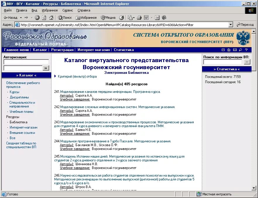
Task: Open the Внешние ссылки sidebar link
Action: pyautogui.click(x=22, y=133)
